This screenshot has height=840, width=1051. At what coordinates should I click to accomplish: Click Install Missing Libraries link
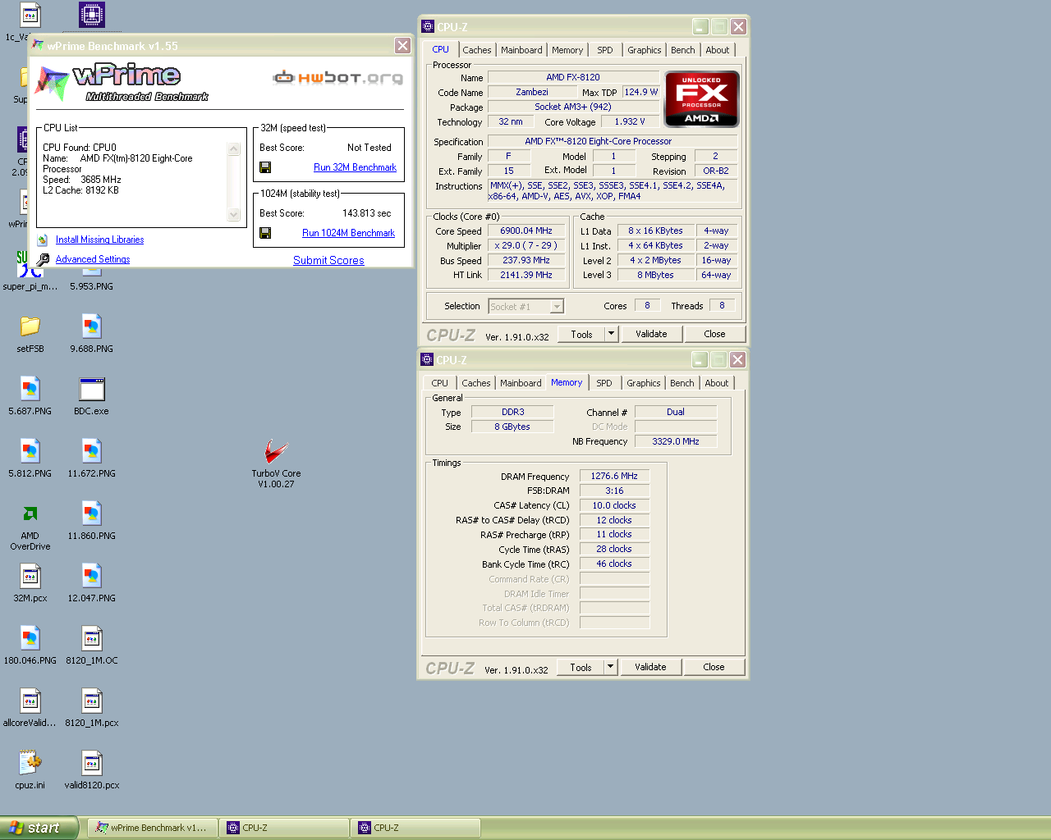point(99,240)
